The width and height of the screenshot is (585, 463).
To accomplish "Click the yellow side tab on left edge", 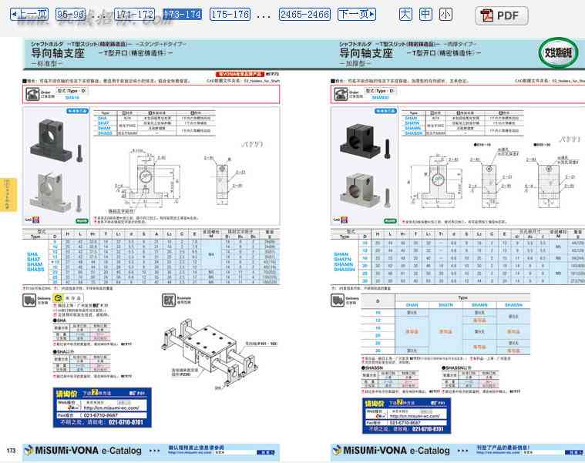I will click(x=8, y=195).
